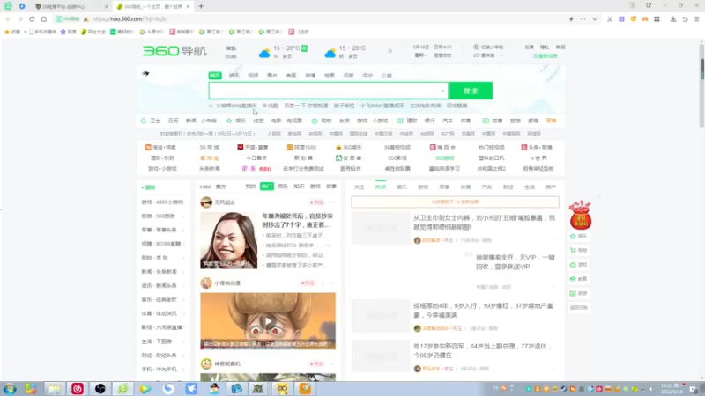Click the lightning speed-mode icon in the address bar
This screenshot has height=396, width=705.
pos(571,19)
